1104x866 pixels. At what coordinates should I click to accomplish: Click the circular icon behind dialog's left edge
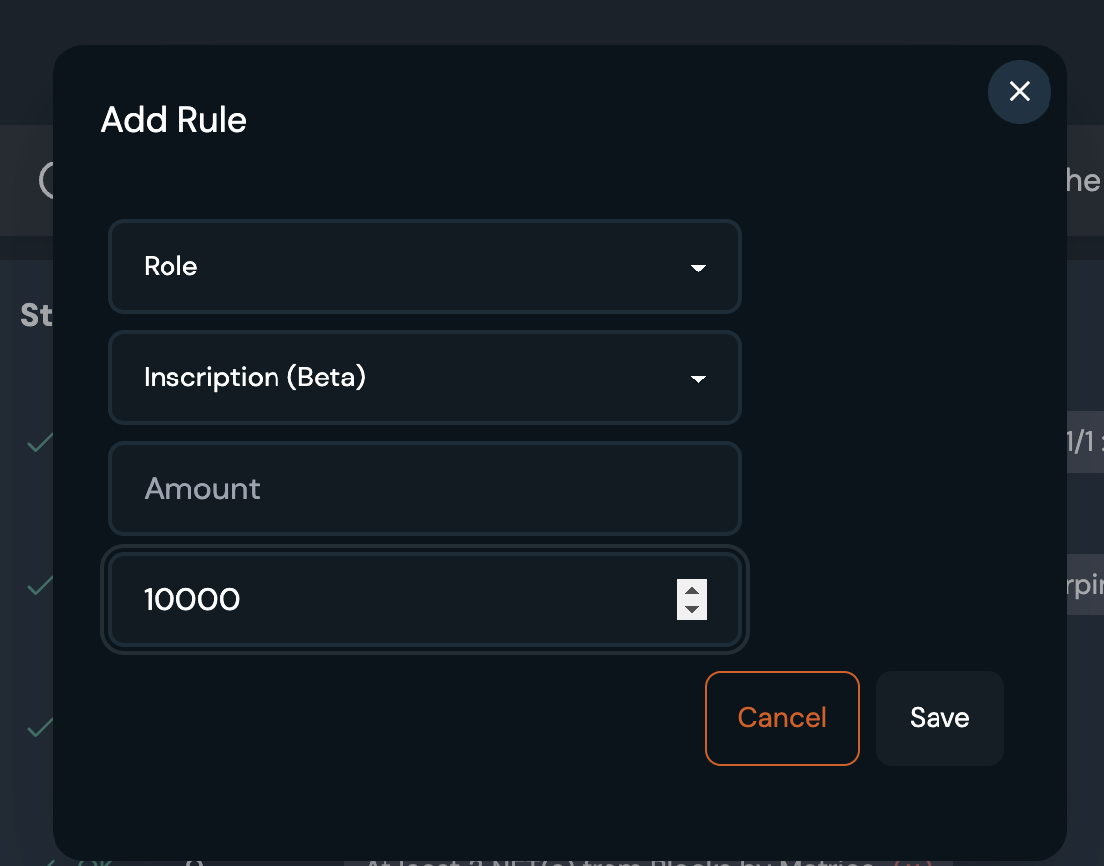pos(45,180)
